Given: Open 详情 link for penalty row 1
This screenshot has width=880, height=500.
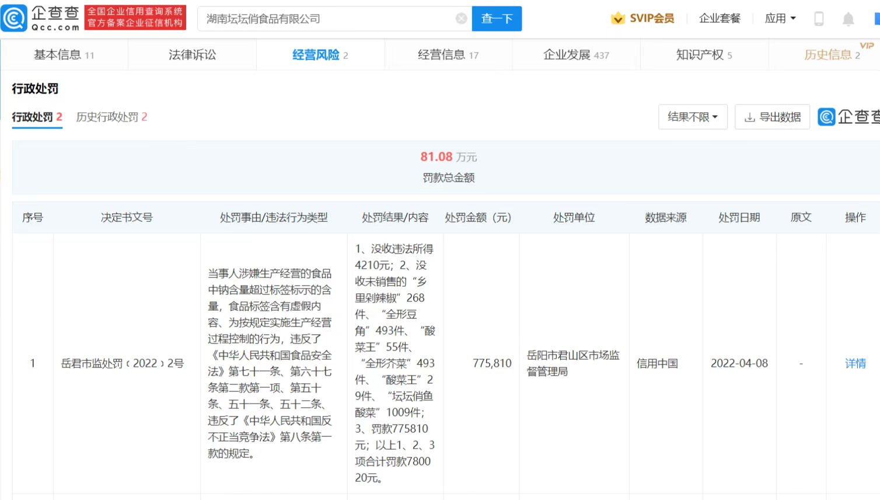Looking at the screenshot, I should (855, 363).
